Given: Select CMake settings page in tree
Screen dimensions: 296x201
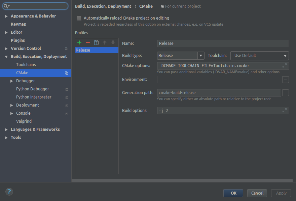Looking at the screenshot, I should (x=36, y=73).
